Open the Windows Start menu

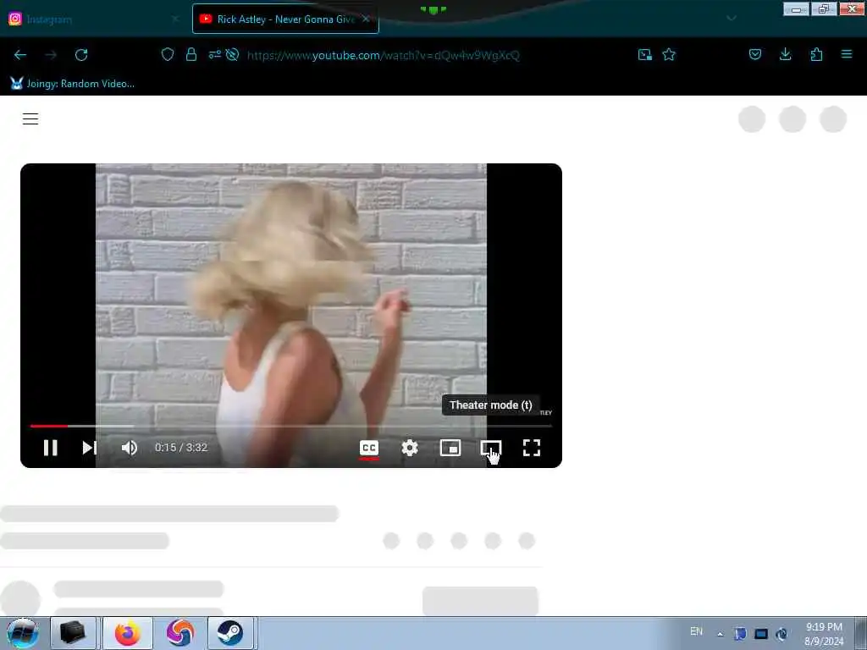point(23,633)
